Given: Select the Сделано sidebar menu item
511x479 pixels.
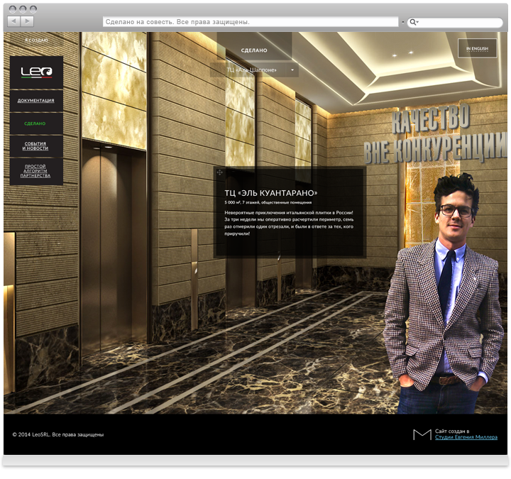Looking at the screenshot, I should 36,123.
